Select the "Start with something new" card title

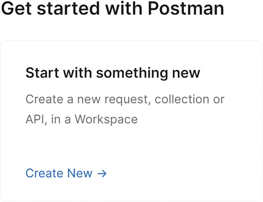(113, 73)
